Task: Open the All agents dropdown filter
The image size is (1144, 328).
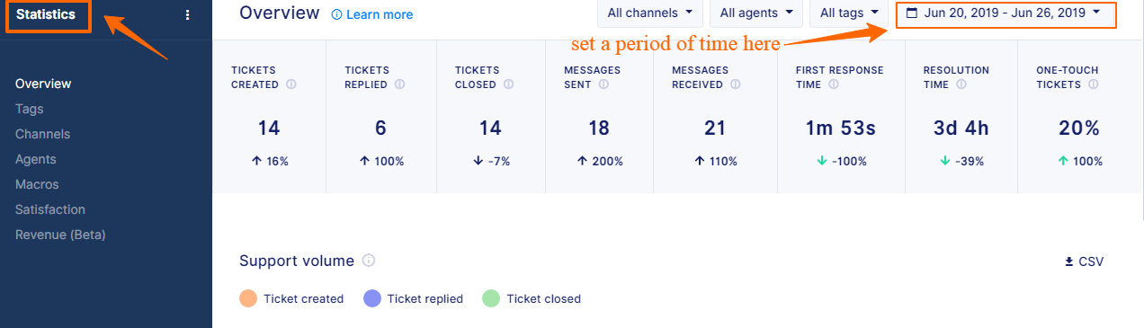Action: click(x=756, y=13)
